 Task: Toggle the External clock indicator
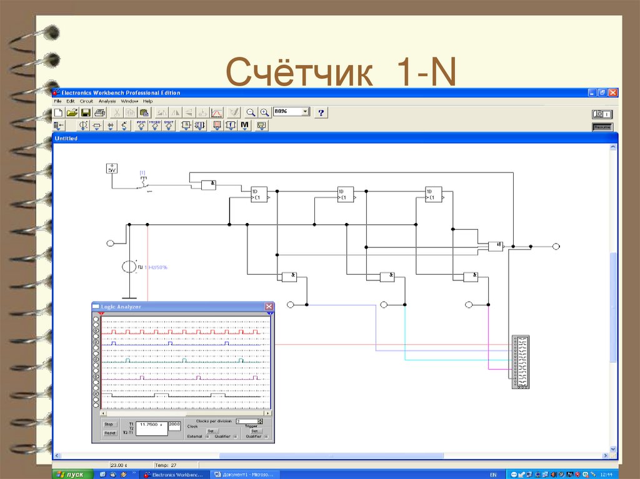coord(207,437)
